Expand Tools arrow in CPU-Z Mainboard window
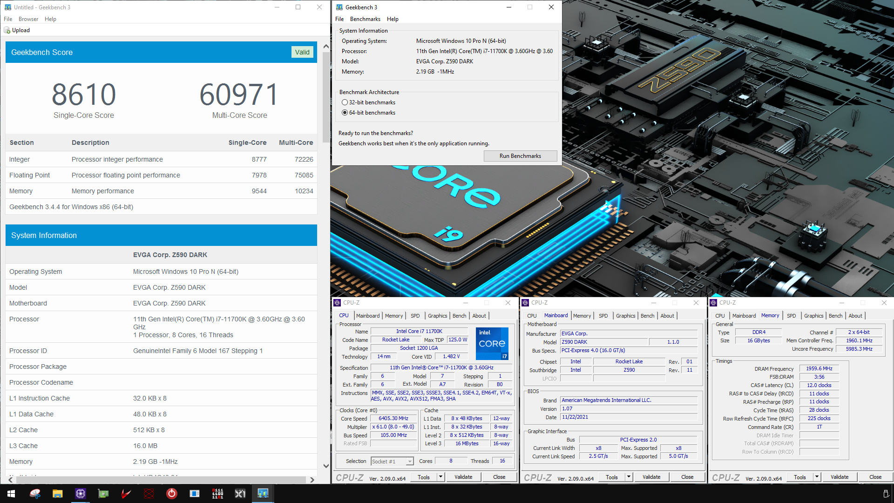Viewport: 894px width, 503px height. click(629, 477)
